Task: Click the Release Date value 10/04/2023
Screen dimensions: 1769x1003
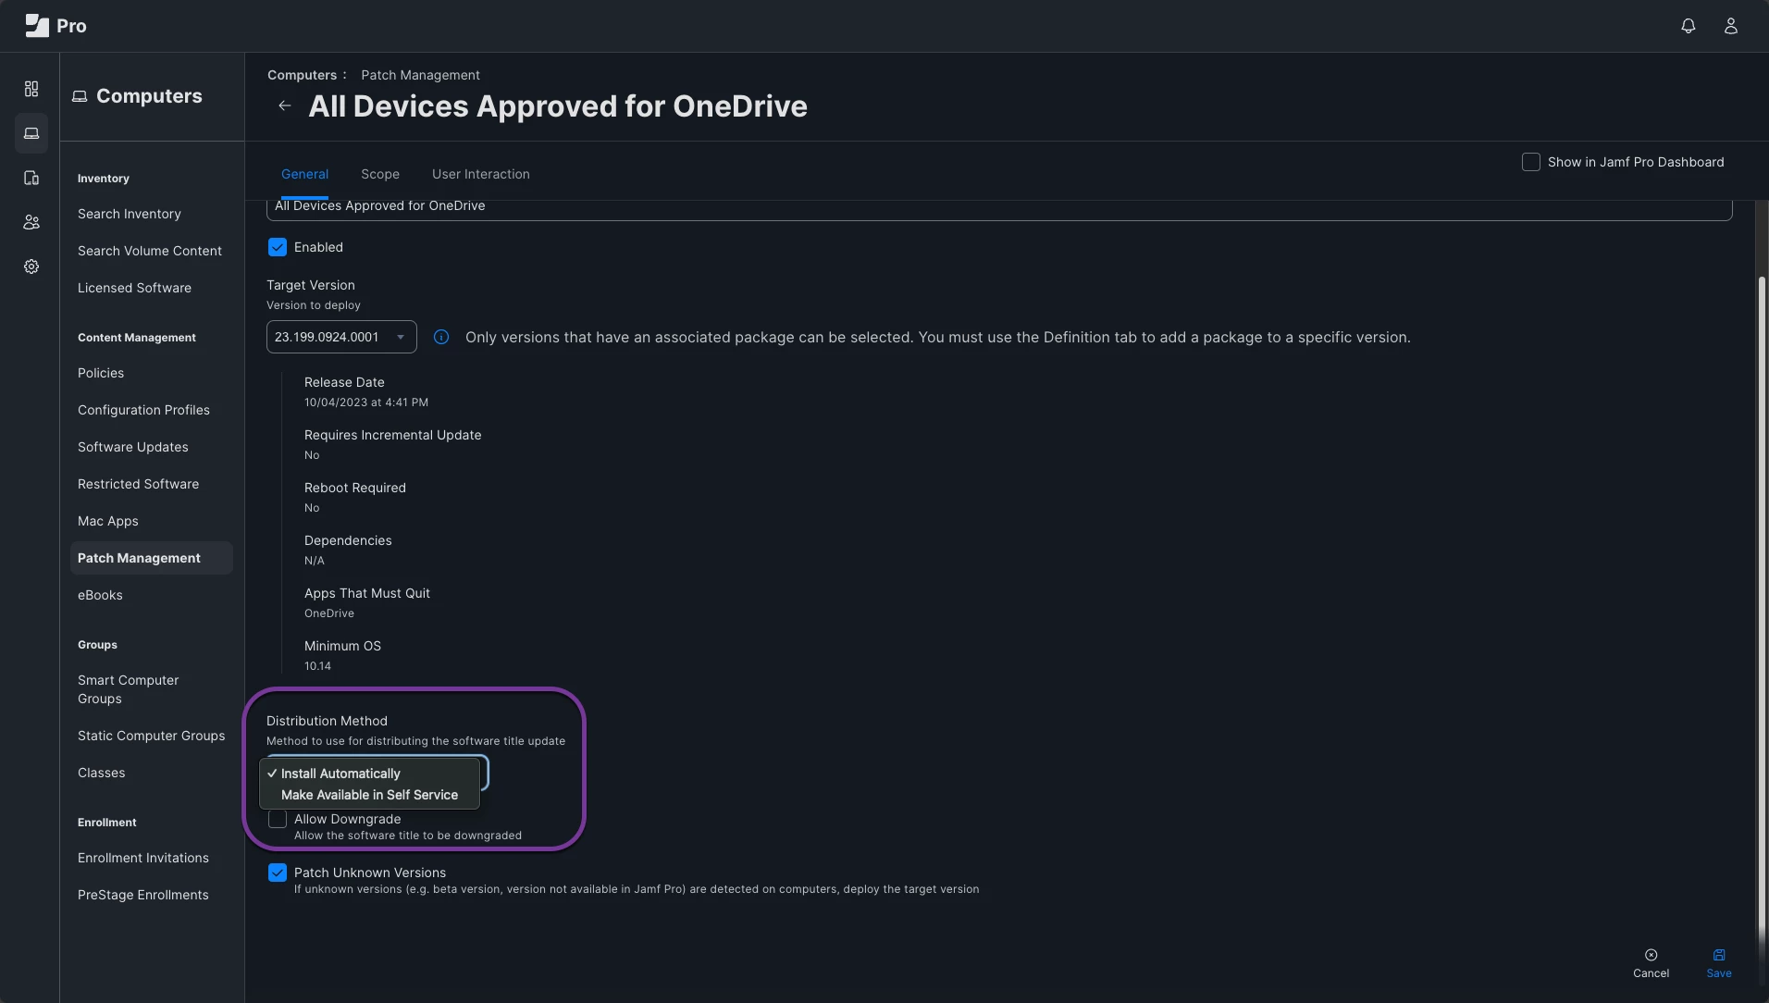Action: [366, 402]
